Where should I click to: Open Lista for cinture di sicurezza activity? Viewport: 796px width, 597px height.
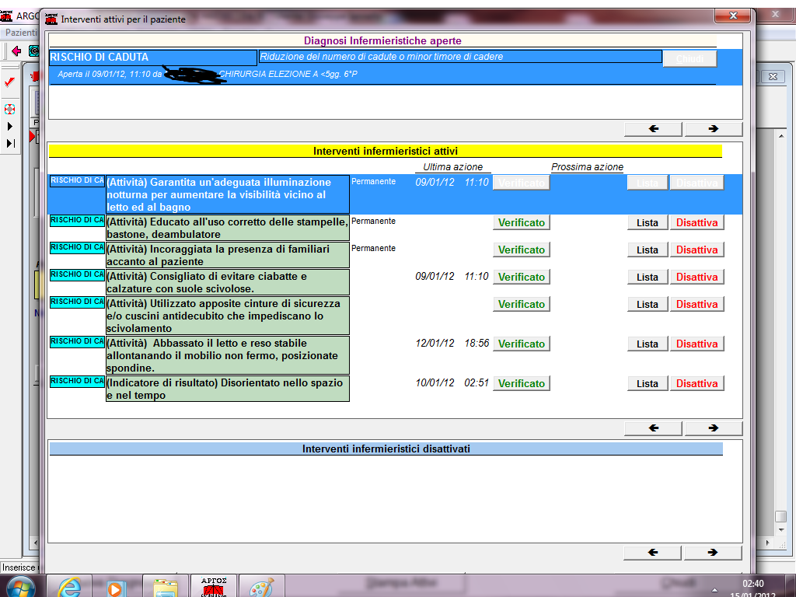[648, 304]
